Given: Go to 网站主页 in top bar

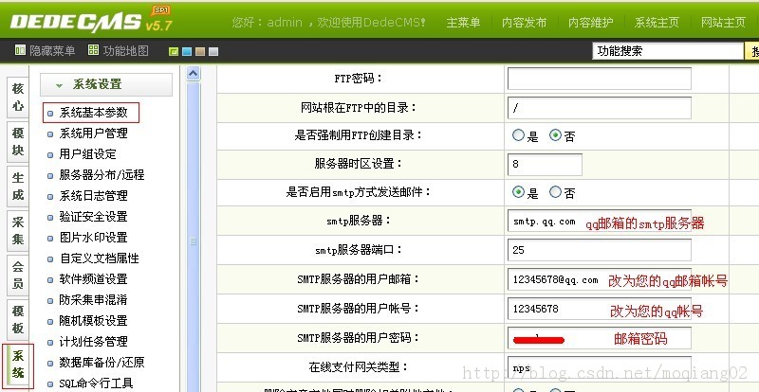Looking at the screenshot, I should point(723,22).
